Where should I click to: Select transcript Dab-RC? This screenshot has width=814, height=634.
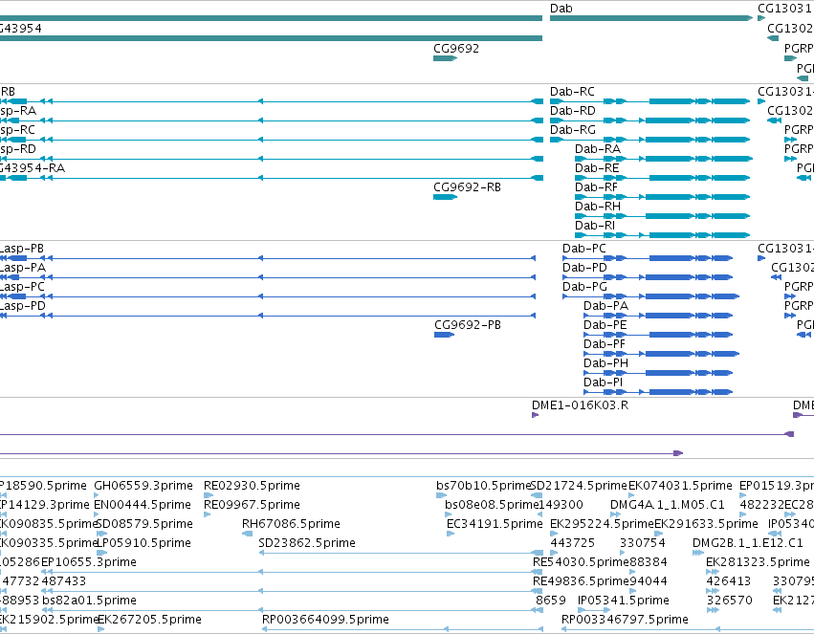pos(572,92)
